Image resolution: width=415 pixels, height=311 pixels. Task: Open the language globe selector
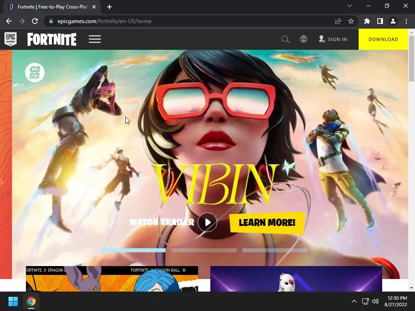point(303,39)
